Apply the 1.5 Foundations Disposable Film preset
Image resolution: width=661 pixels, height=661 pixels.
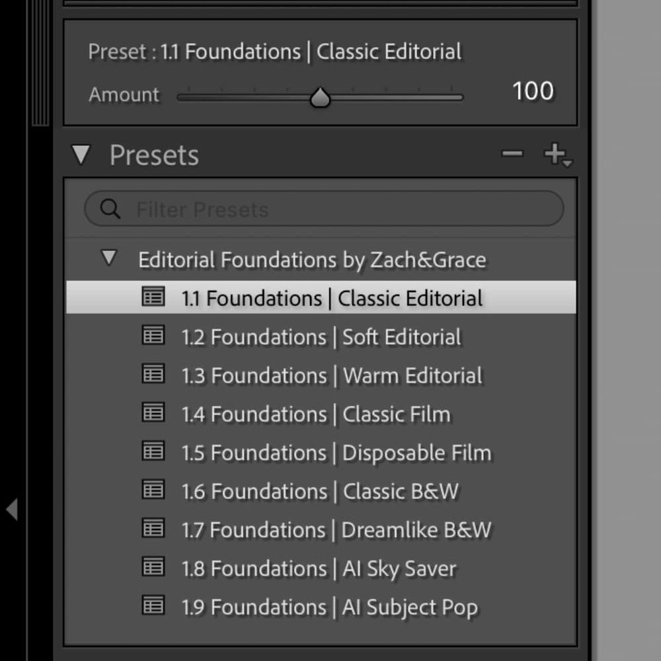pos(336,453)
